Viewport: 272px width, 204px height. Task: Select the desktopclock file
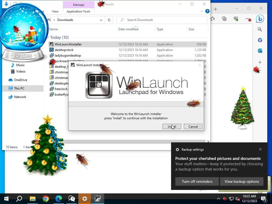(128, 50)
